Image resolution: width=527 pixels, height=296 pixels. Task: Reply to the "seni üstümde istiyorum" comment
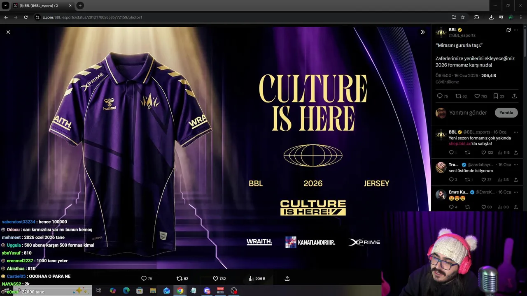453,180
